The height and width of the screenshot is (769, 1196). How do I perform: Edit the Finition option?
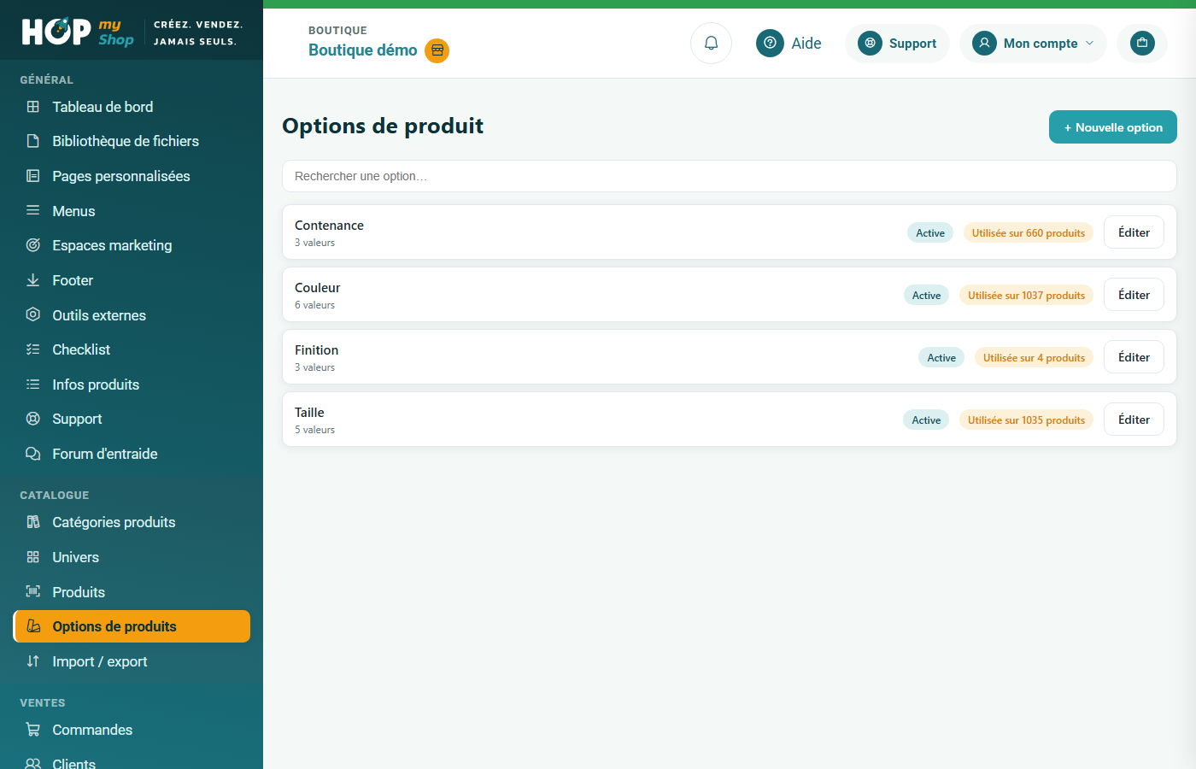[x=1134, y=357]
